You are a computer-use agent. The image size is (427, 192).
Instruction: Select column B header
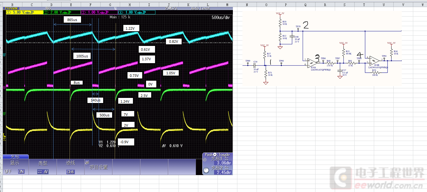[x=12, y=4]
